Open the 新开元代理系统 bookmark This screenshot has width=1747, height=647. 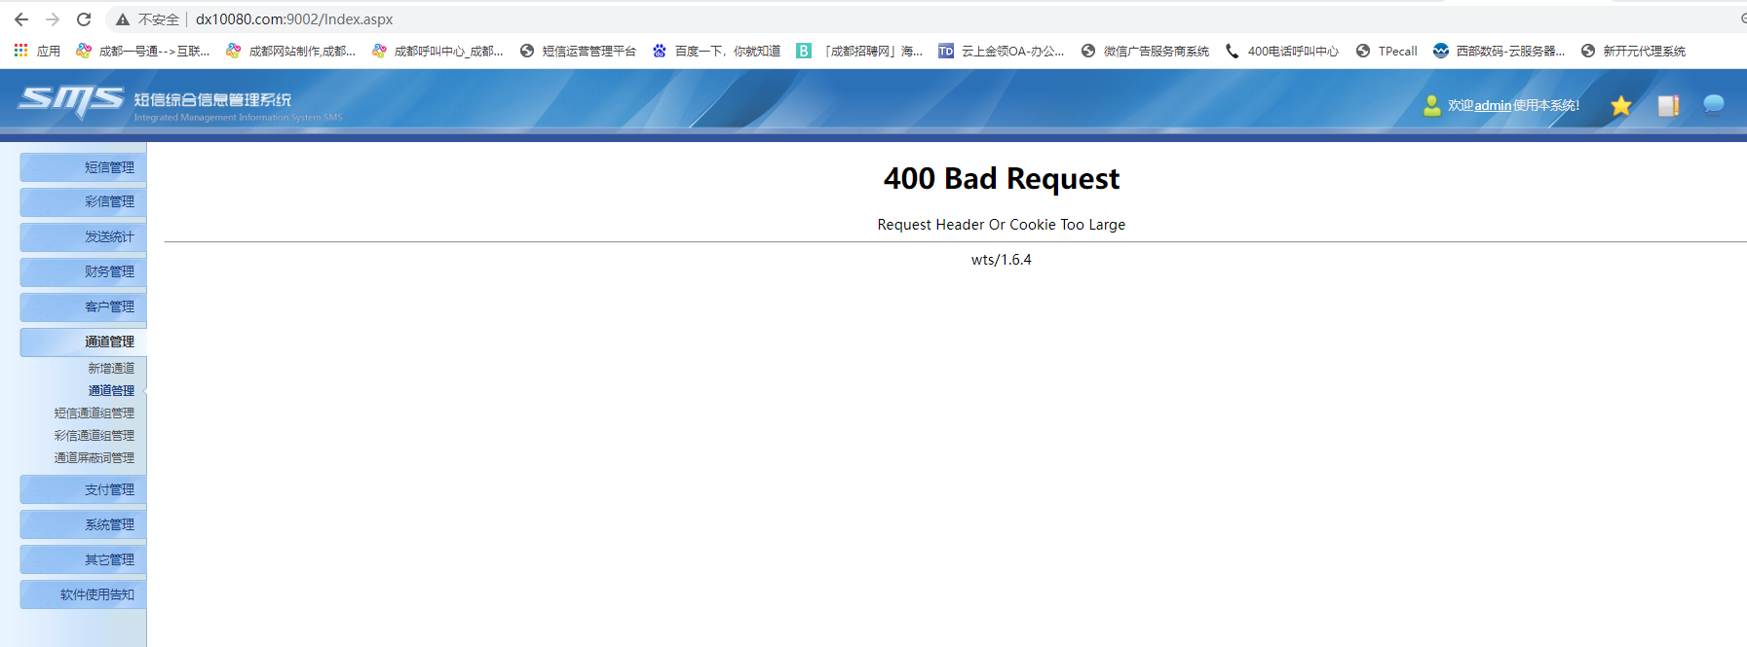[x=1633, y=51]
